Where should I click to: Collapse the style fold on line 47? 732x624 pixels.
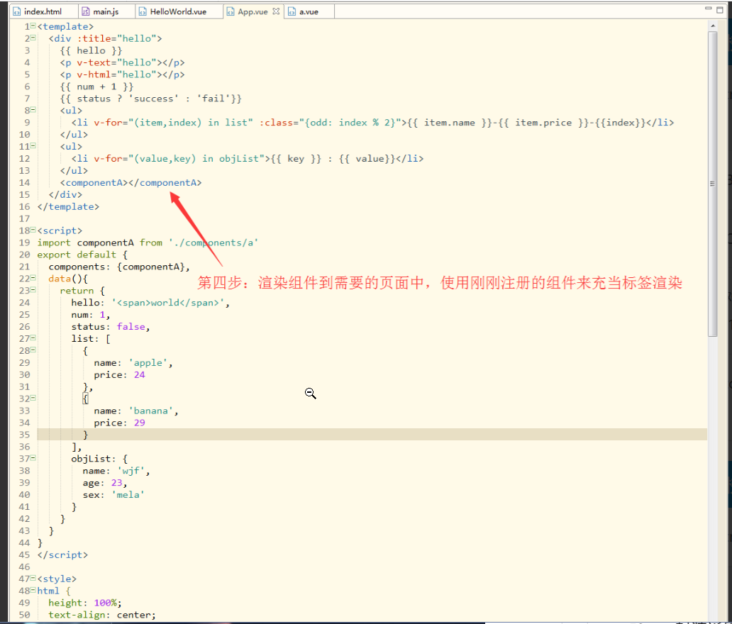click(33, 578)
